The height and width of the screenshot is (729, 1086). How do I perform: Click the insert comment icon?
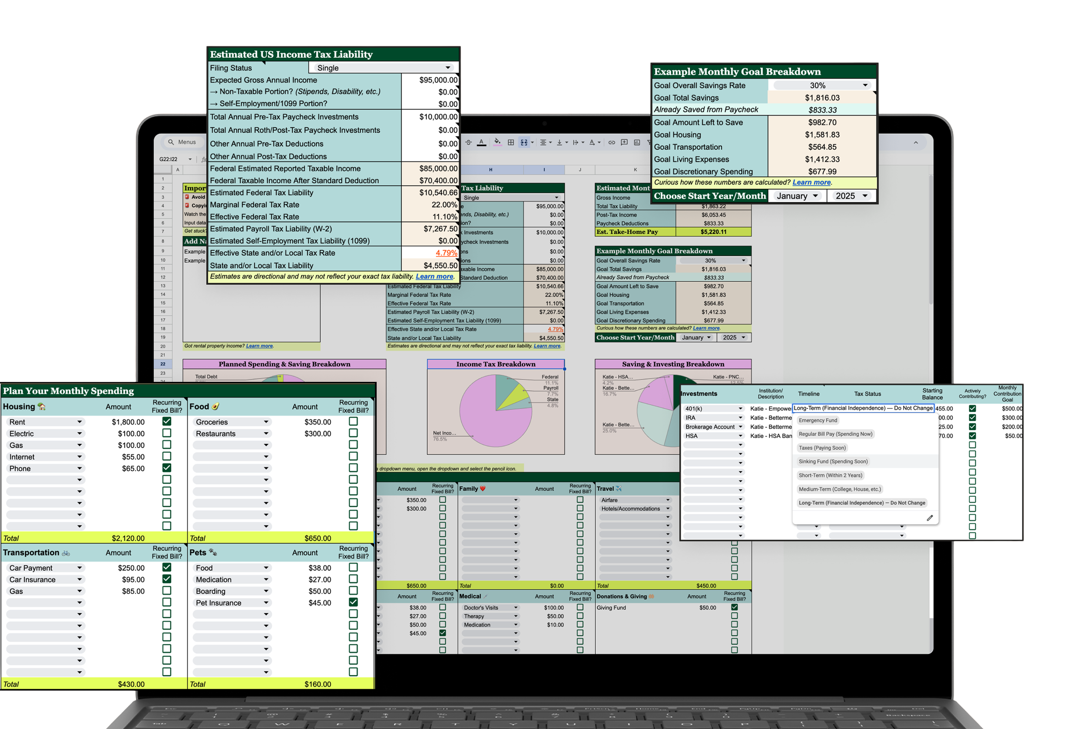tap(624, 142)
